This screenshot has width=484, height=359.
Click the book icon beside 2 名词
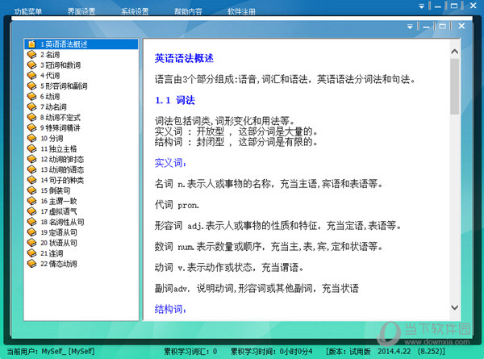pos(31,55)
